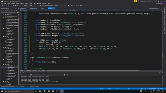Select TileMap.cpp in Solution Explorer
The image size is (166, 93).
pos(11,49)
